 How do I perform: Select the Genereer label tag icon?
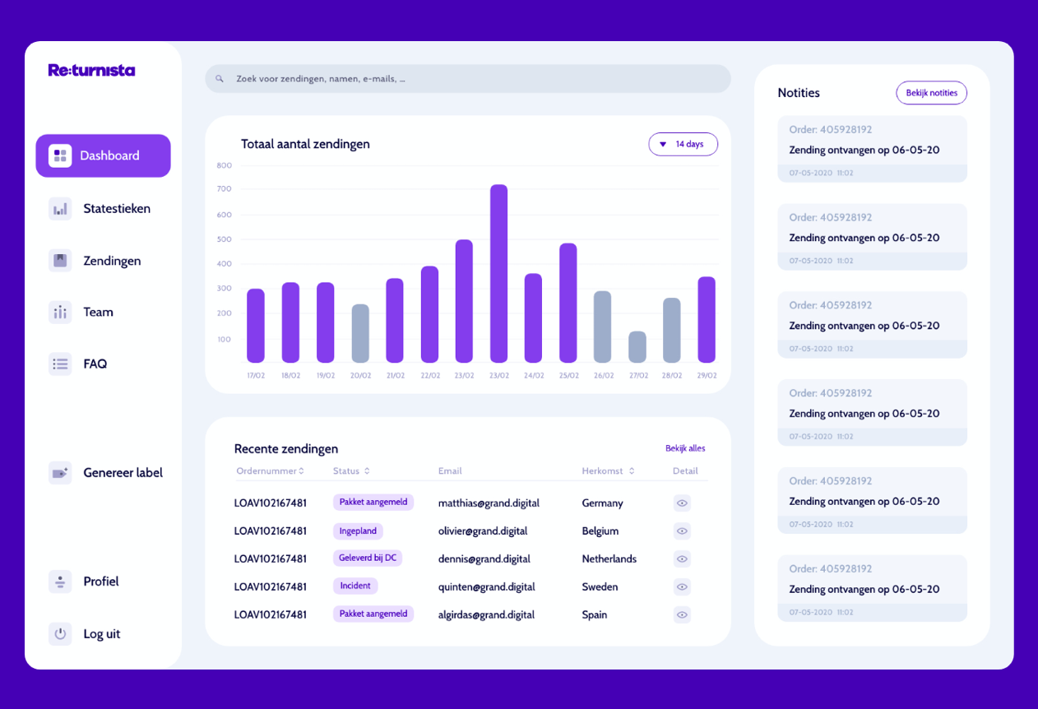60,473
